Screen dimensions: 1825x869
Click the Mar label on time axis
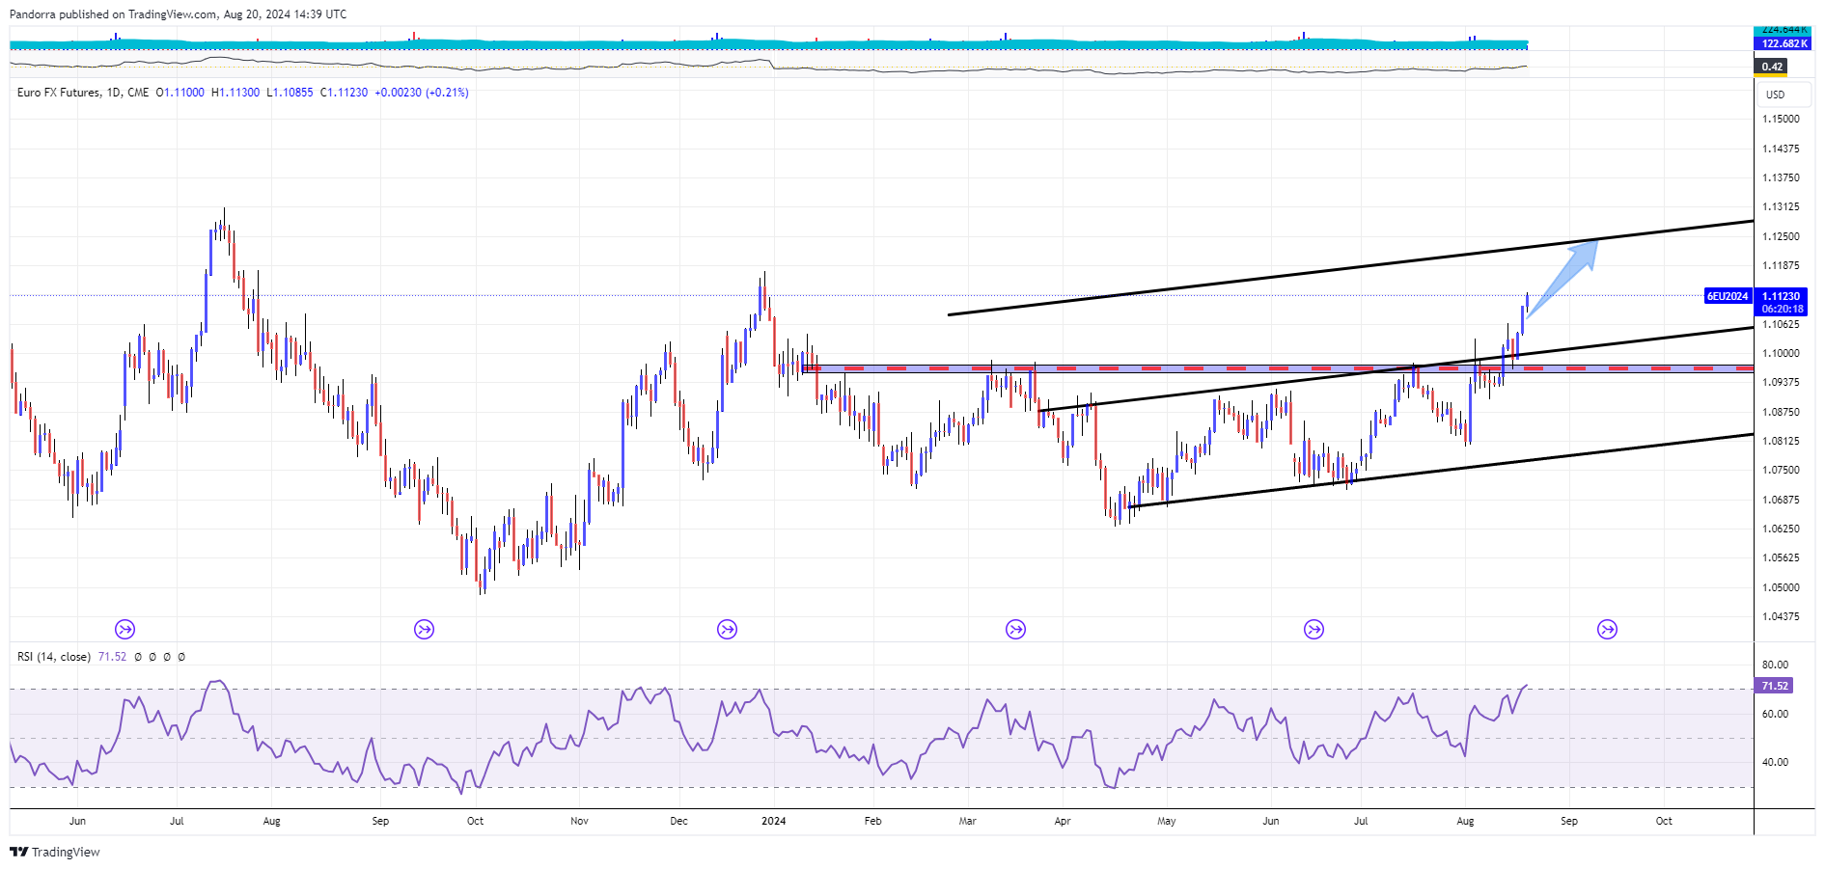coord(968,821)
